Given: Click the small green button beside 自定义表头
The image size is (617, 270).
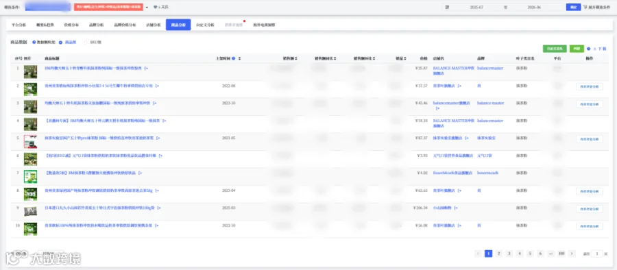Looking at the screenshot, I should click(x=577, y=49).
